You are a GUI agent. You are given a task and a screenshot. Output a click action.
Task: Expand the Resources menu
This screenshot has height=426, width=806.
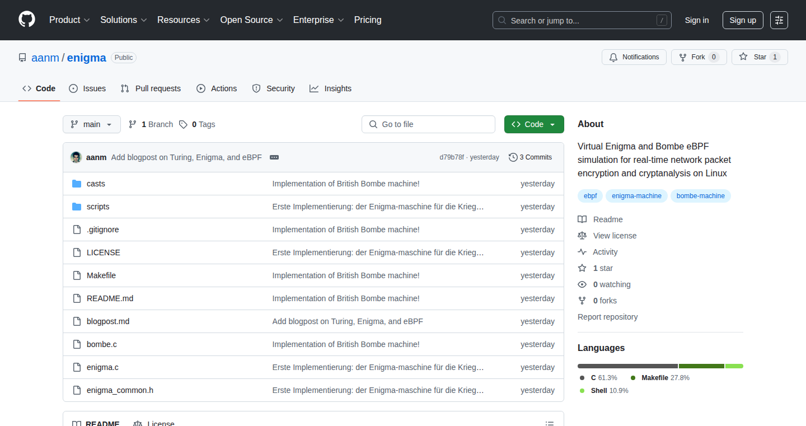[184, 20]
